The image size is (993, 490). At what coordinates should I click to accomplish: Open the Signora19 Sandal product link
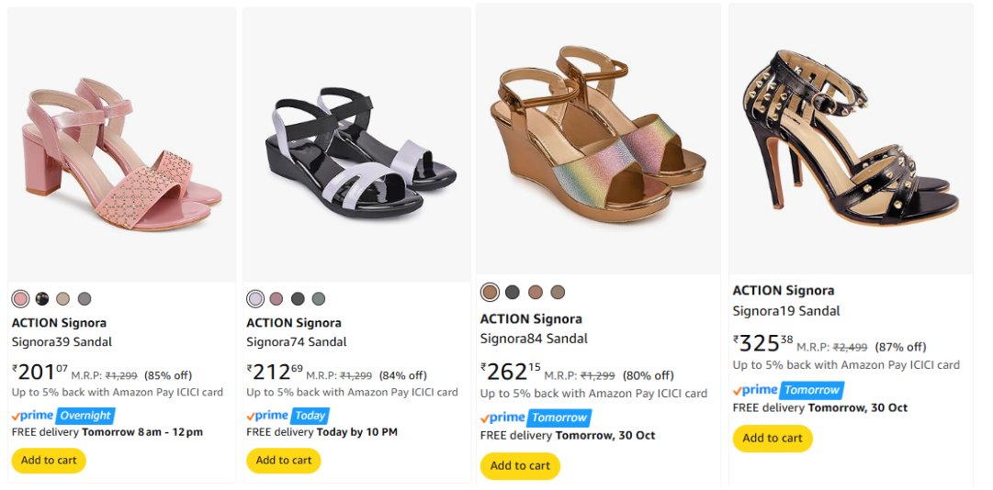pyautogui.click(x=786, y=311)
